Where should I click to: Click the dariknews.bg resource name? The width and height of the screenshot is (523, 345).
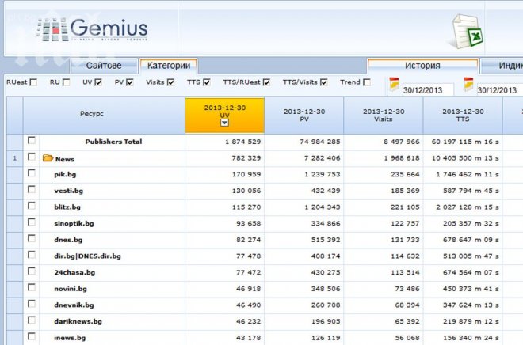78,321
